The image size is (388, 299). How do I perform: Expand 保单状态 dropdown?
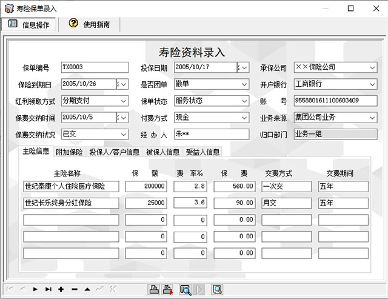[244, 101]
